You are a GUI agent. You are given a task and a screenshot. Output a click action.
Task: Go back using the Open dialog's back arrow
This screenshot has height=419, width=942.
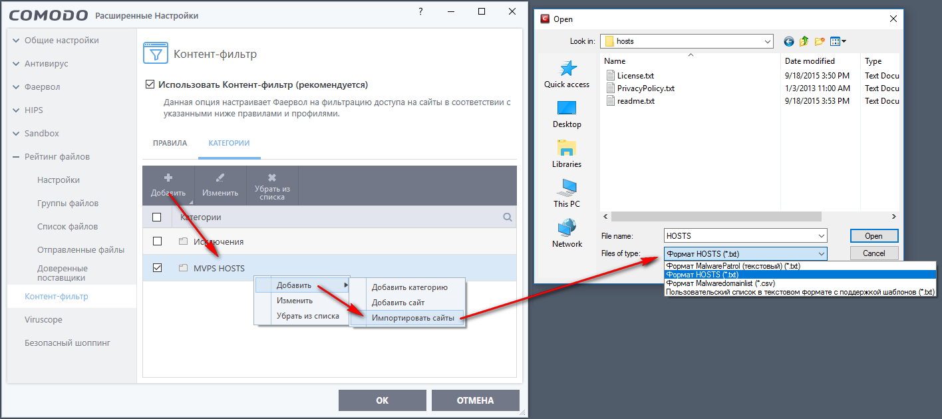tap(789, 41)
